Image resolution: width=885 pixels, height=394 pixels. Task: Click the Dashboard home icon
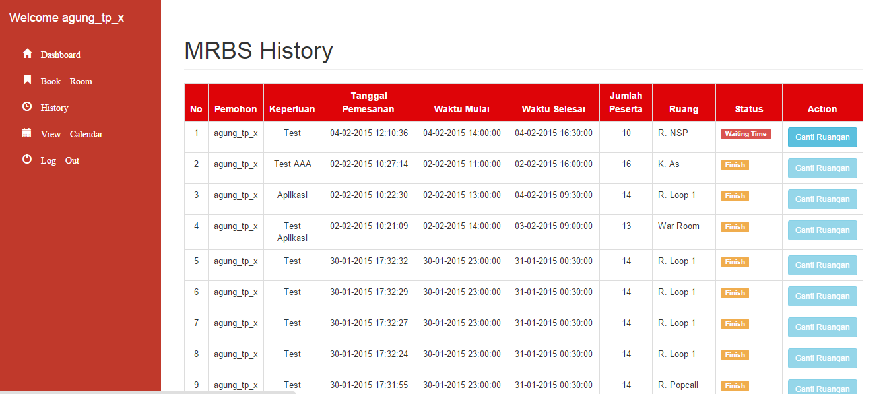point(27,53)
